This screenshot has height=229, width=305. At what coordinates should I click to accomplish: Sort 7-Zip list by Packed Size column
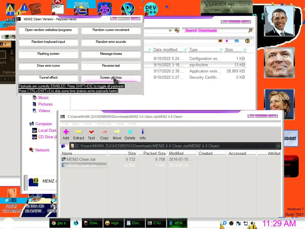[x=152, y=153]
